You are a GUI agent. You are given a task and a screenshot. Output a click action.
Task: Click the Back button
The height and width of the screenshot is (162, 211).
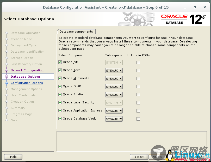pos(139,157)
